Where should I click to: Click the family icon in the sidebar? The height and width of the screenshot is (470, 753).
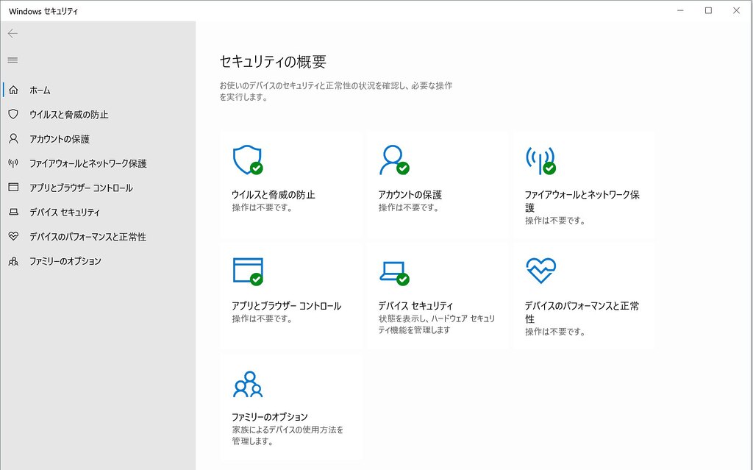pos(13,261)
